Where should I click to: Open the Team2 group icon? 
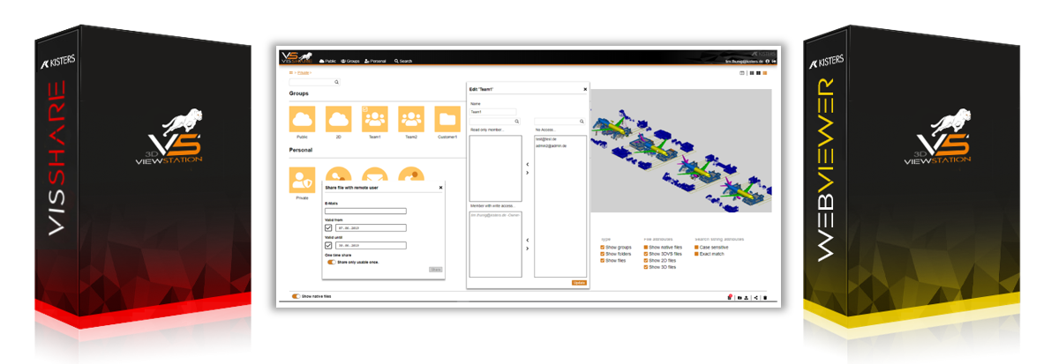pos(411,119)
